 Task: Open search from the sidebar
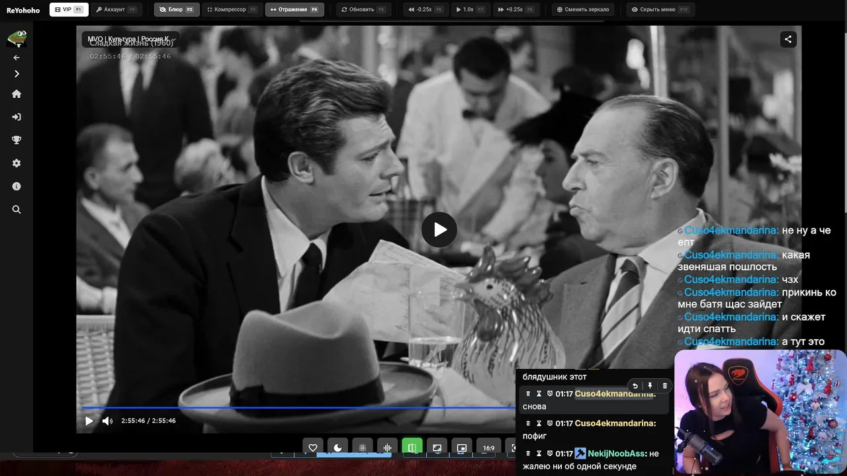[x=17, y=210]
